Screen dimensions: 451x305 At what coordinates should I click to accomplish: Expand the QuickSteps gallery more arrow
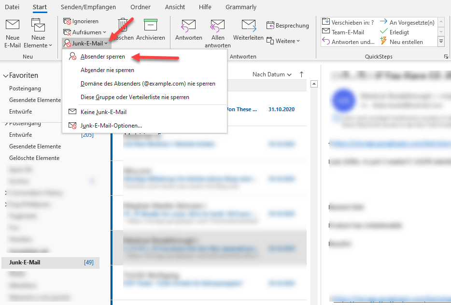pos(441,42)
